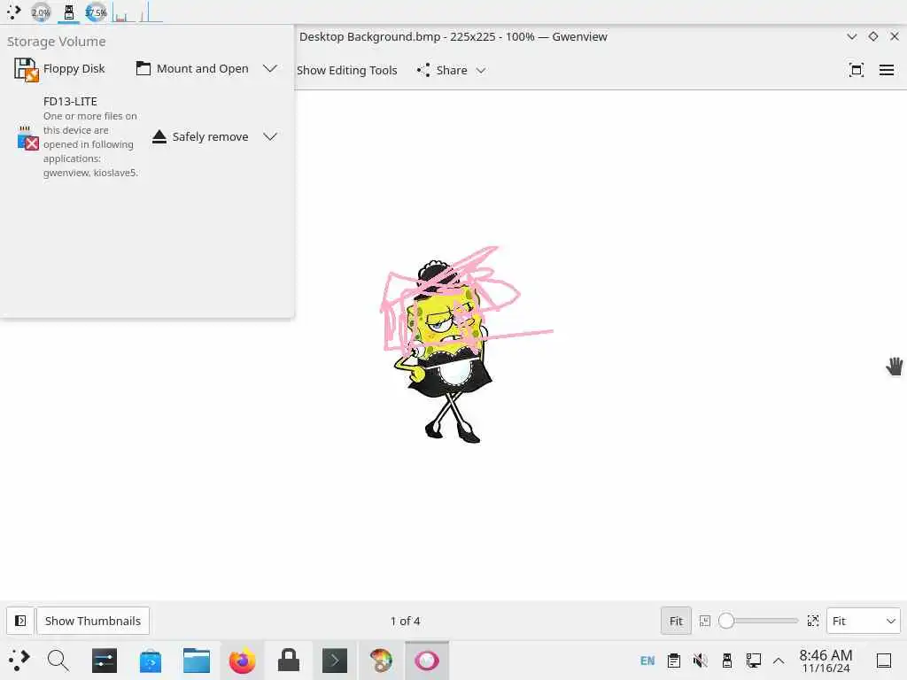Viewport: 907px width, 680px height.
Task: Open the Plasma launcher in the top panel
Action: tap(14, 12)
